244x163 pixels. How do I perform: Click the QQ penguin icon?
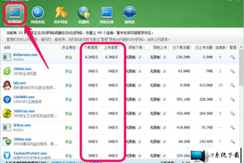pos(7,85)
